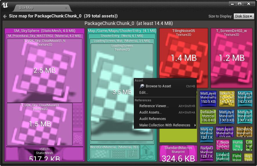Image resolution: width=257 pixels, height=166 pixels.
Task: Open Reference Viewer from context menu
Action: (x=154, y=106)
